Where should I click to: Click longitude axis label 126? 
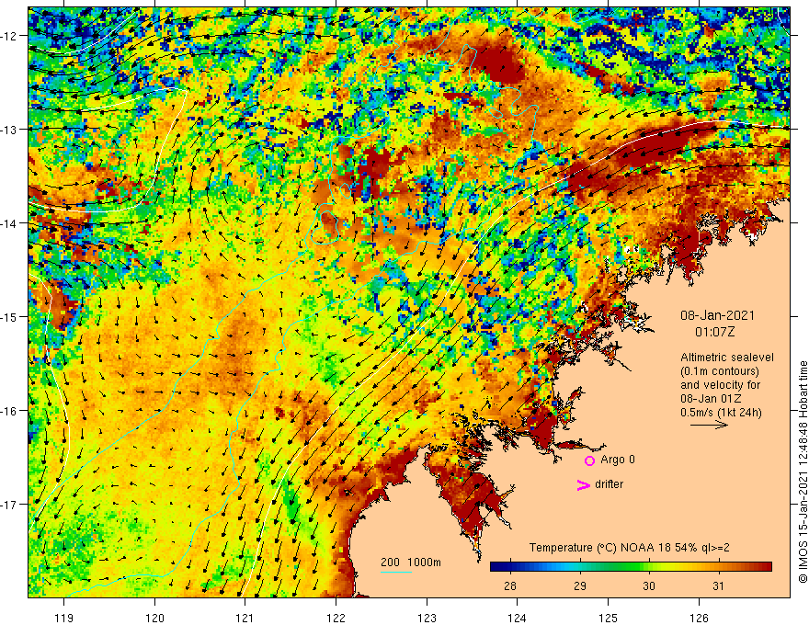pyautogui.click(x=699, y=618)
